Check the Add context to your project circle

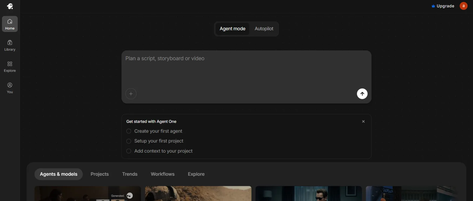pos(129,151)
